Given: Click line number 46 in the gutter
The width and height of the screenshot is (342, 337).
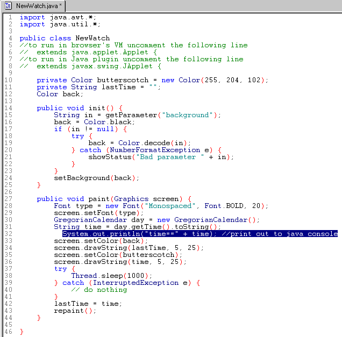Looking at the screenshot, I should [8, 332].
